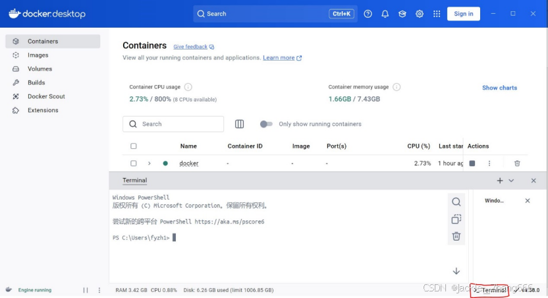Click info icon beside Container memory usage
Viewport: 548px width, 298px height.
tap(397, 87)
